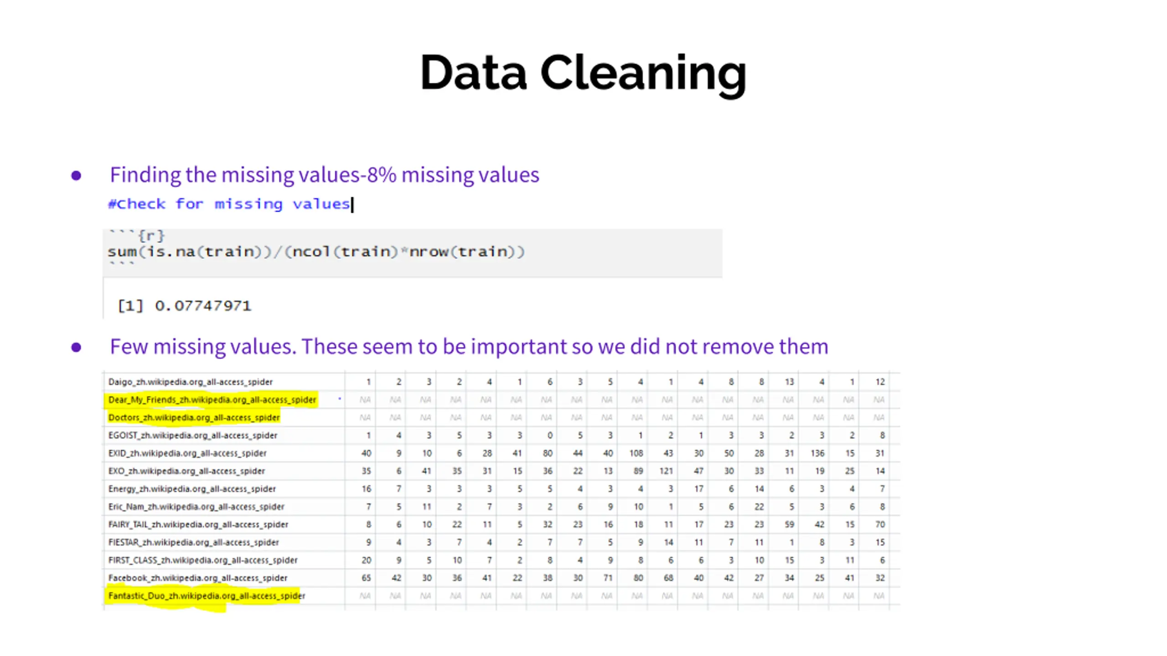Viewport: 1167px width, 656px height.
Task: Click the cell containing 121 in EXO row
Action: pos(666,471)
